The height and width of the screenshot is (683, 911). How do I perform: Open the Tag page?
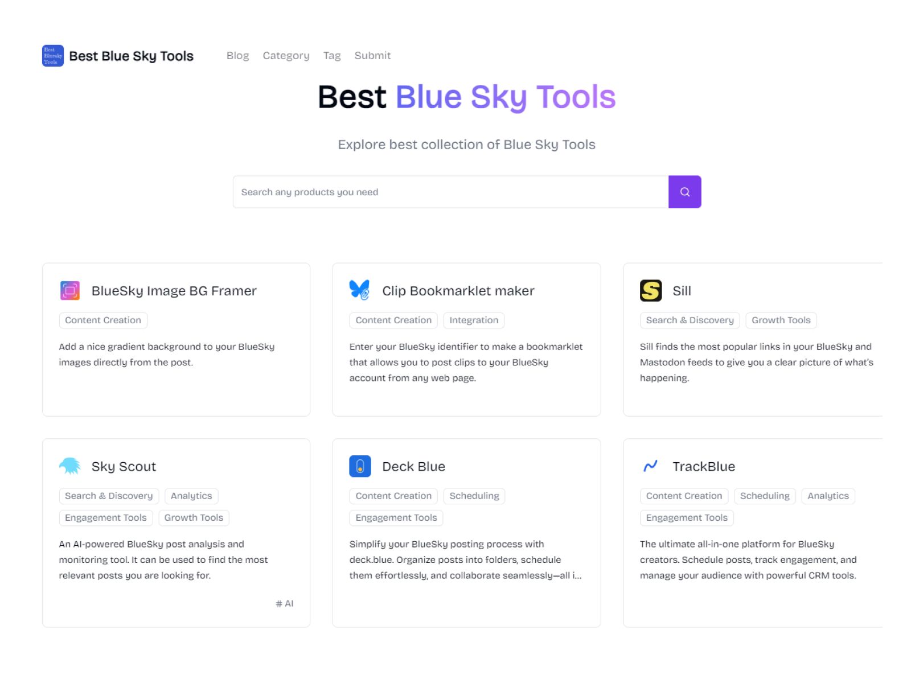coord(332,55)
